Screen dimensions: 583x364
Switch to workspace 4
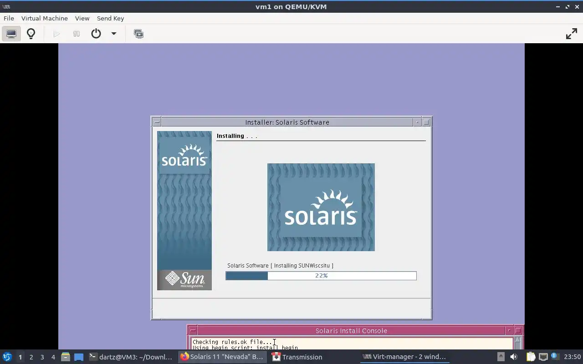click(x=53, y=357)
